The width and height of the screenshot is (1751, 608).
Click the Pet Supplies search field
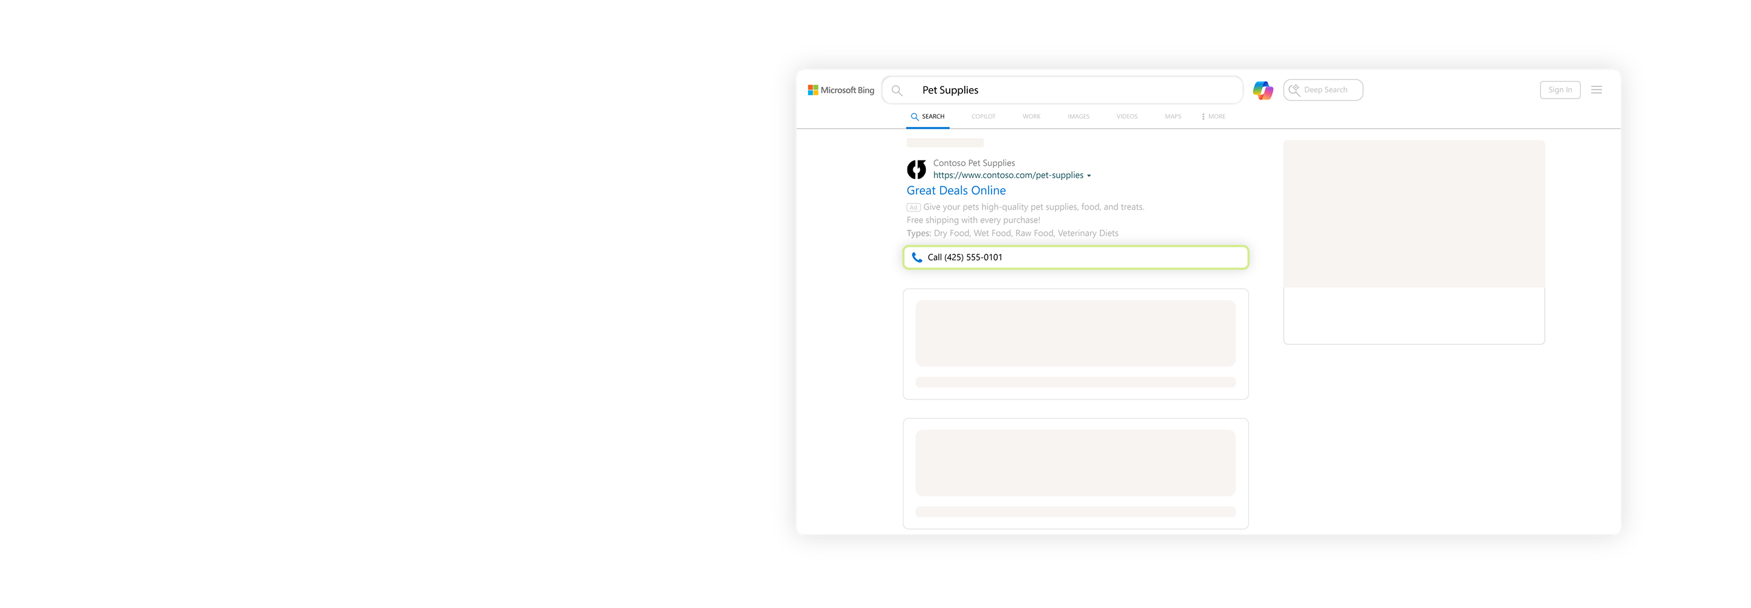coord(1074,91)
